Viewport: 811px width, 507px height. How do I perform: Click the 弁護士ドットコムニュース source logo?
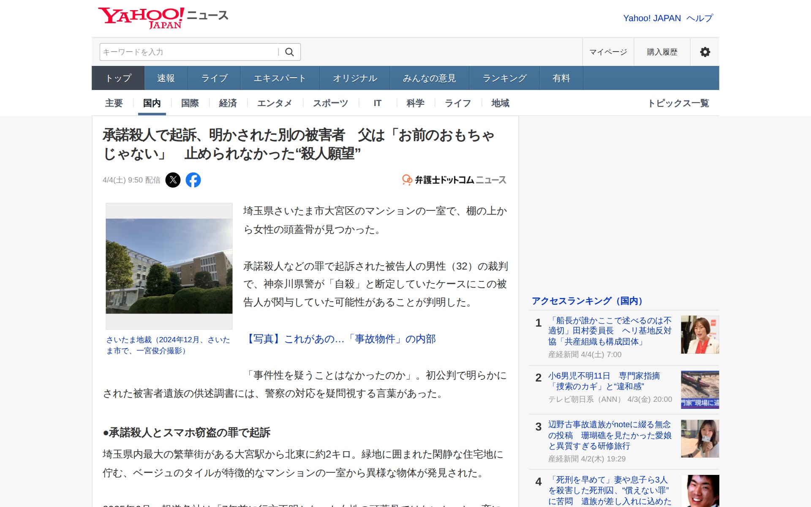454,180
